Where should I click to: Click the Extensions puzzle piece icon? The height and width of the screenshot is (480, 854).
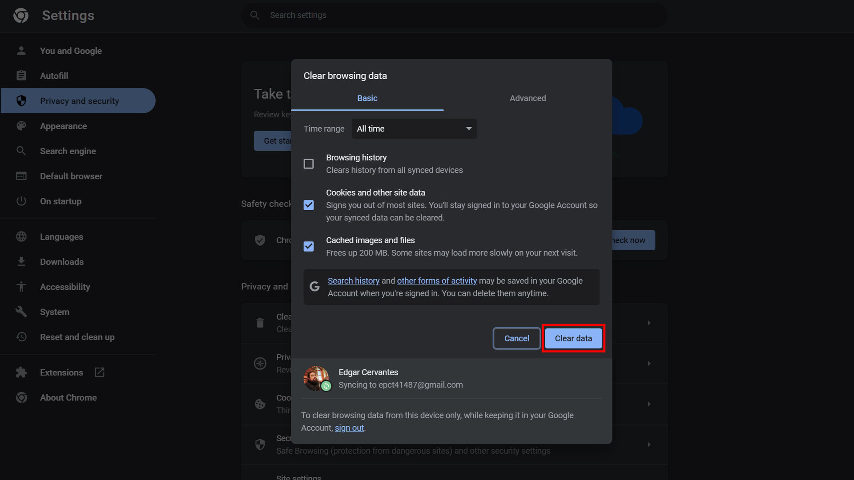click(x=21, y=372)
